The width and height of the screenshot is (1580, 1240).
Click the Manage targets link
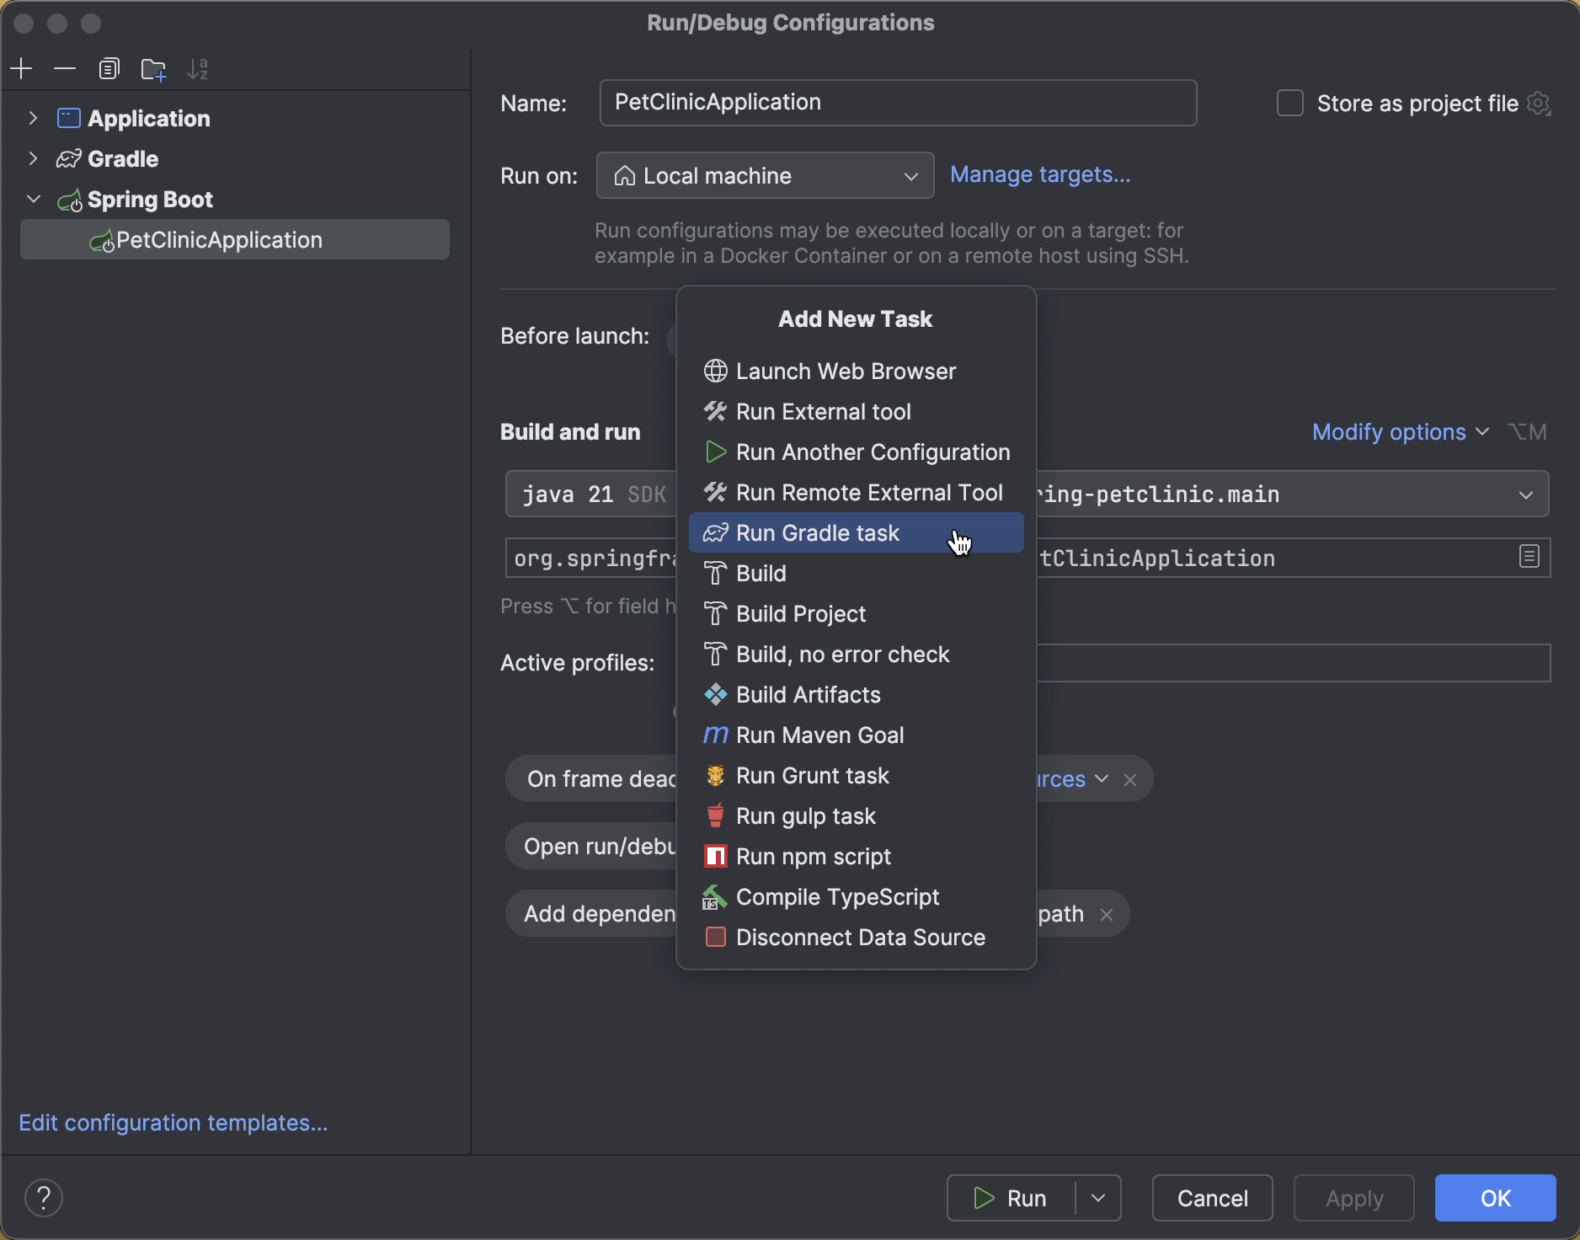pos(1040,174)
